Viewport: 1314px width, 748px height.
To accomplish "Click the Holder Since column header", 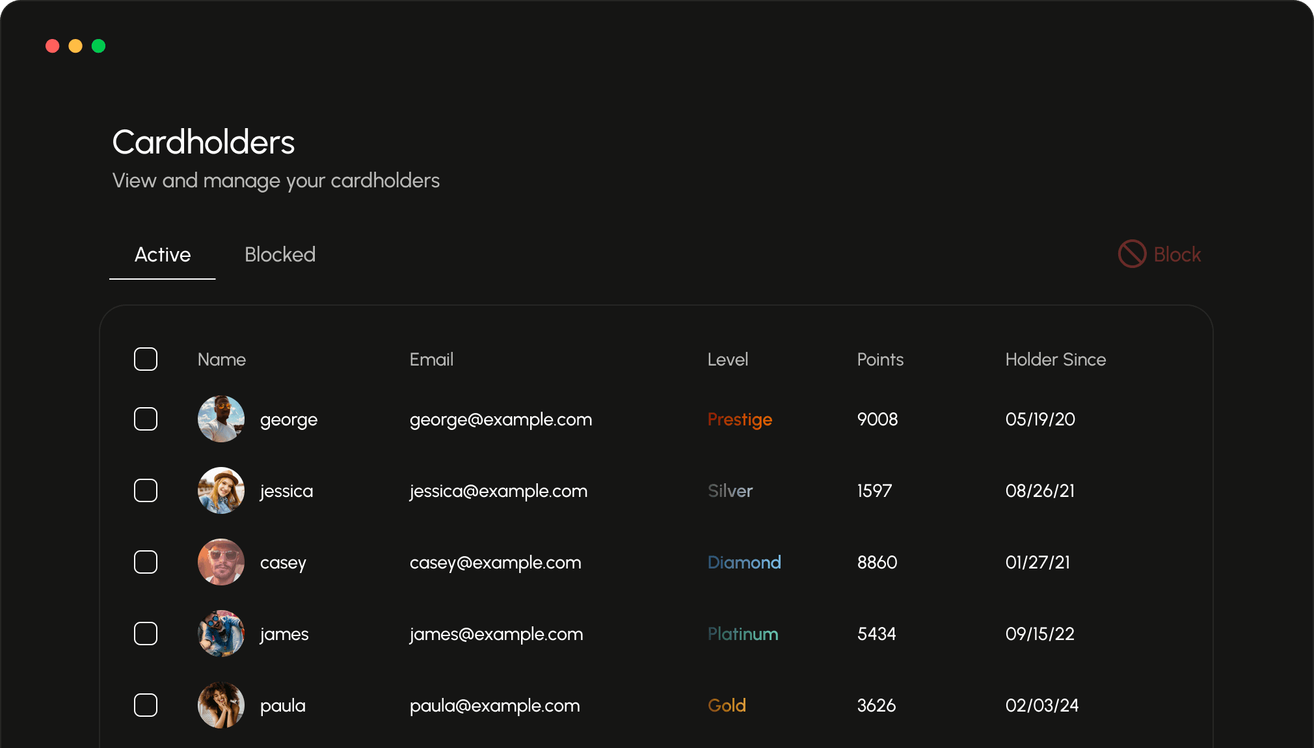I will click(1056, 359).
